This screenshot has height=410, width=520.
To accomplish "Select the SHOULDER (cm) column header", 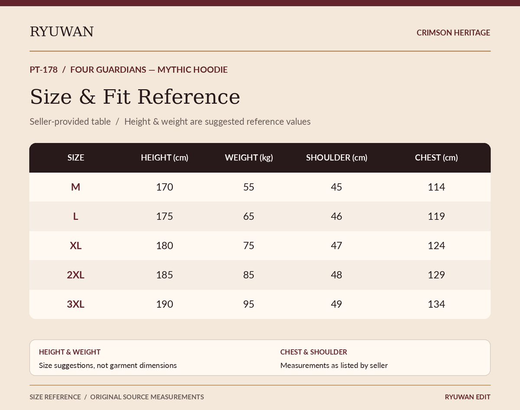I will pos(336,158).
